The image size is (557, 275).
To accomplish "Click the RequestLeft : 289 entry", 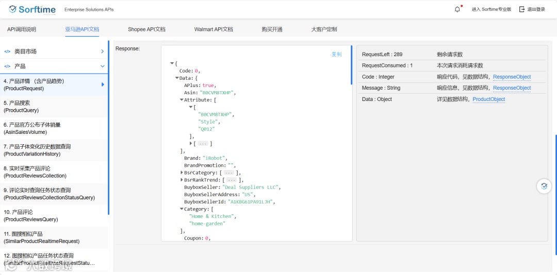I will point(382,54).
